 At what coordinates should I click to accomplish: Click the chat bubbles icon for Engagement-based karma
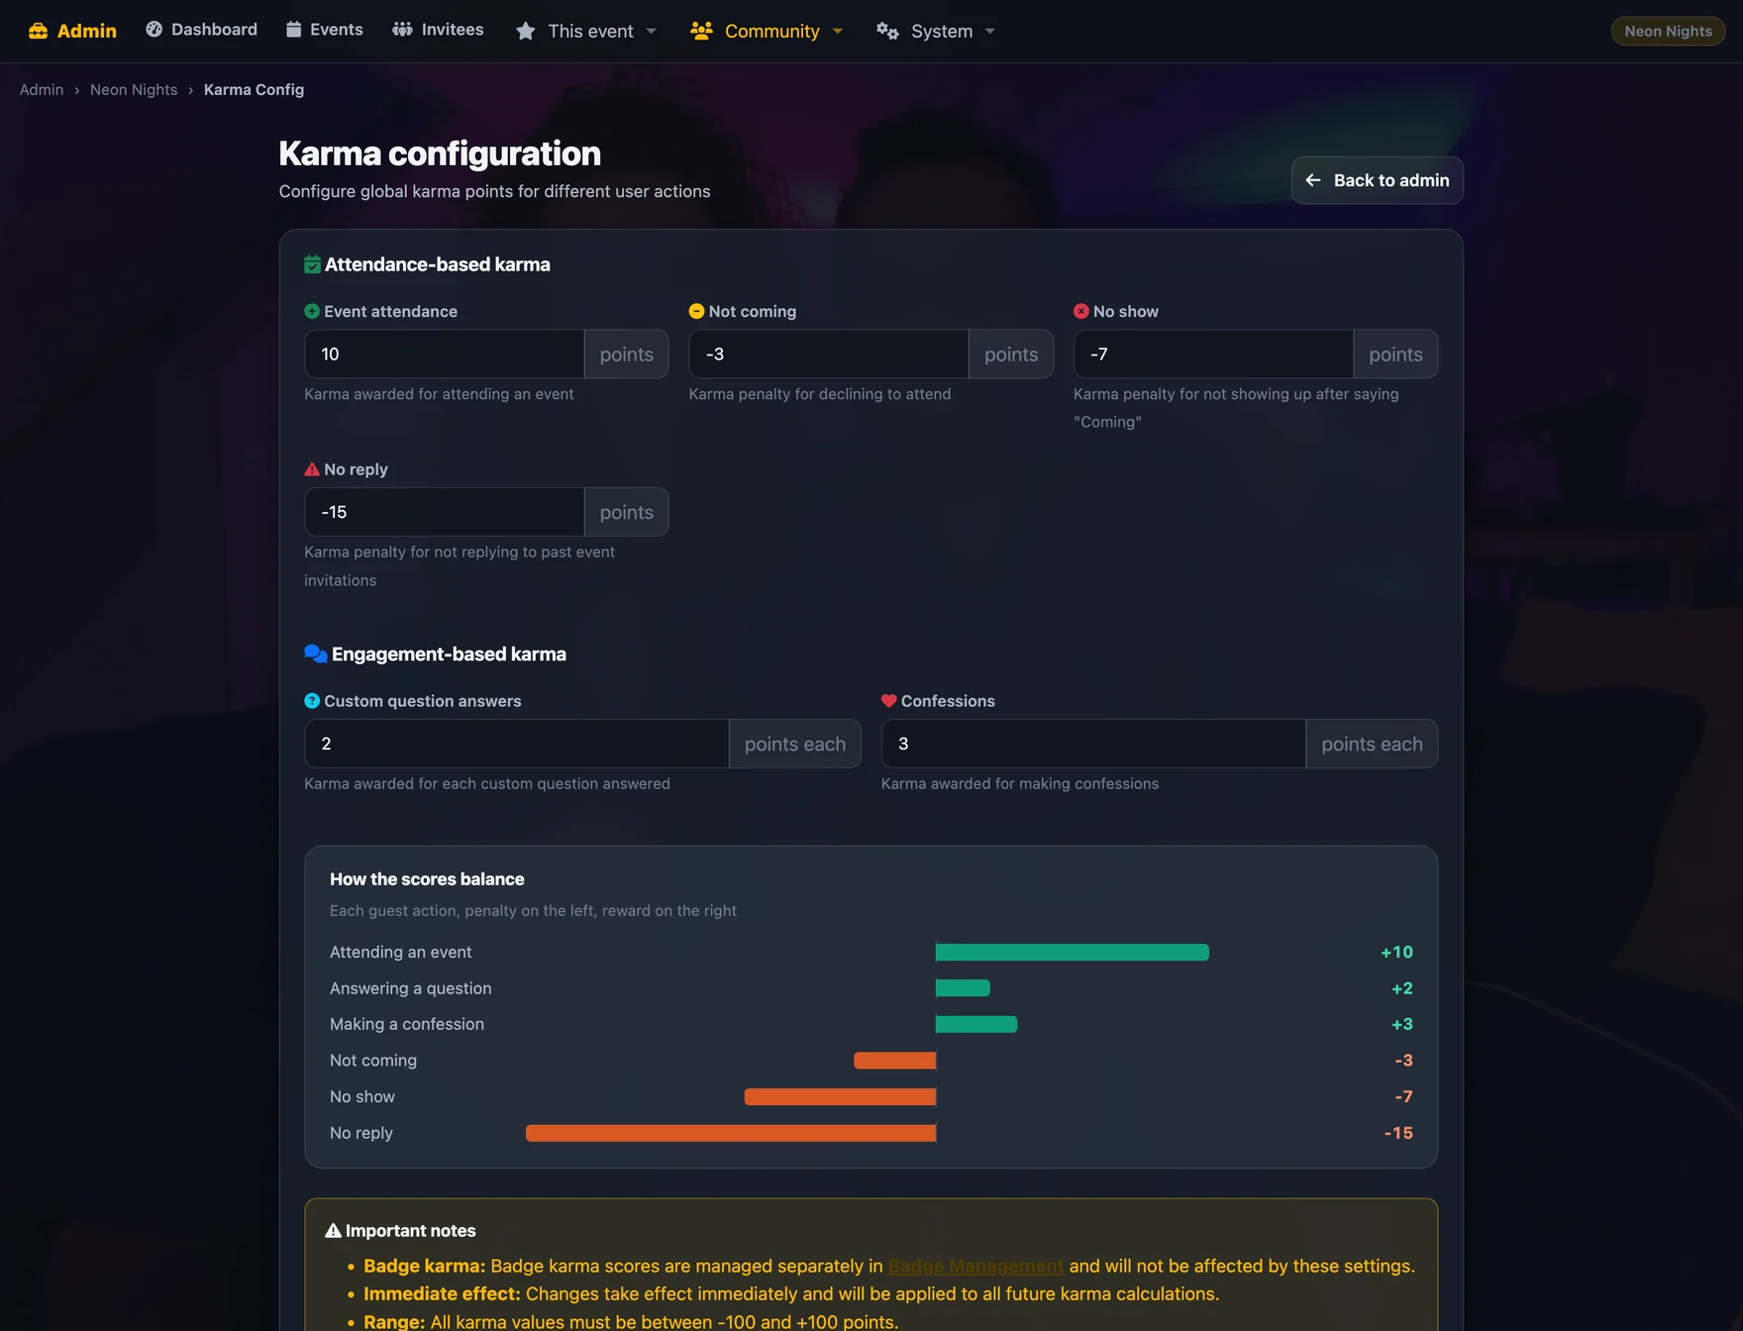(x=316, y=654)
